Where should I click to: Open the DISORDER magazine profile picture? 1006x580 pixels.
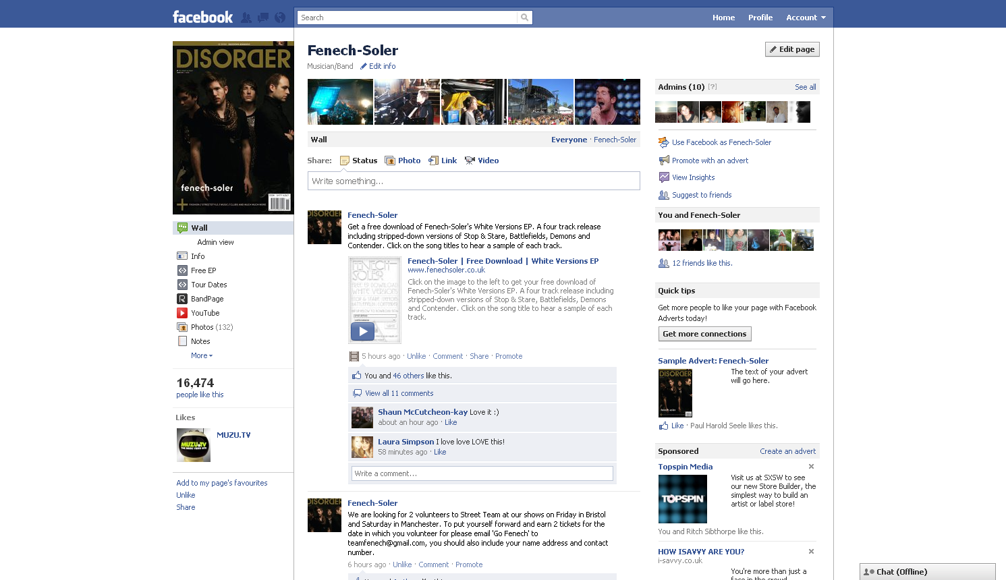[x=233, y=127]
